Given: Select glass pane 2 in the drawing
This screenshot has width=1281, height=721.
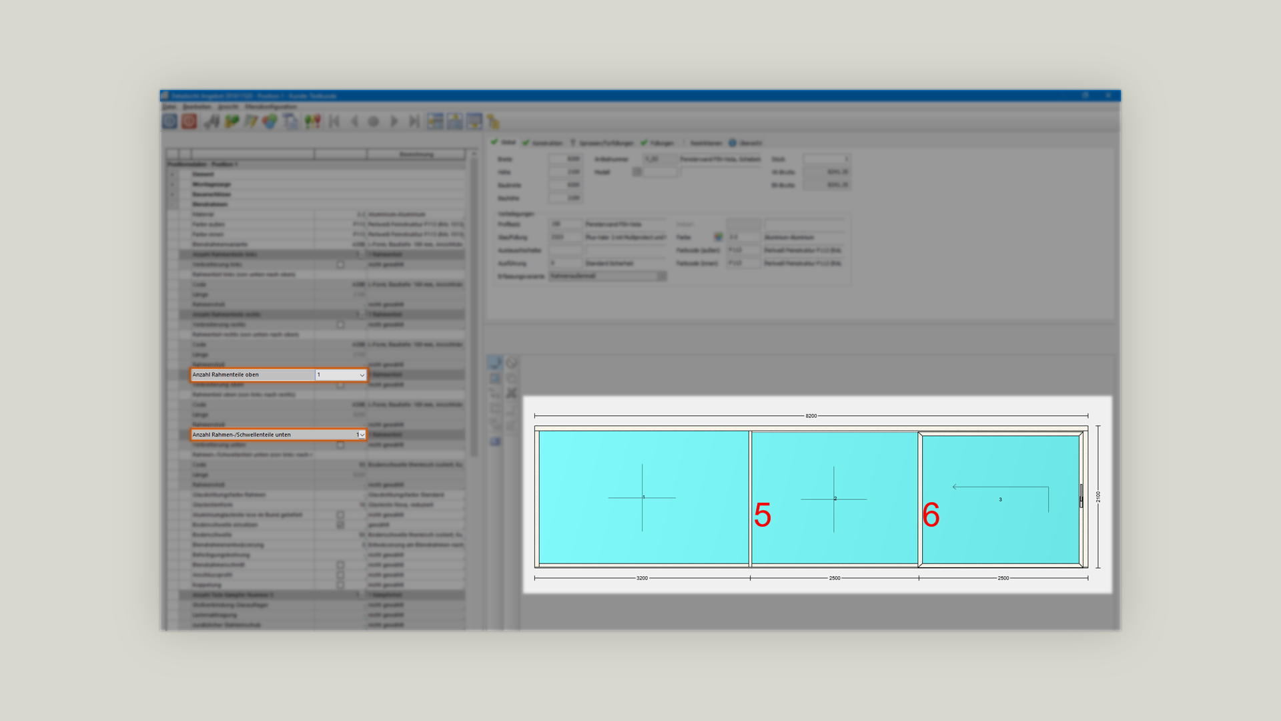Looking at the screenshot, I should pyautogui.click(x=835, y=498).
